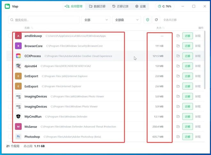Select the MsSense path text
The image size is (211, 155).
click(78, 126)
